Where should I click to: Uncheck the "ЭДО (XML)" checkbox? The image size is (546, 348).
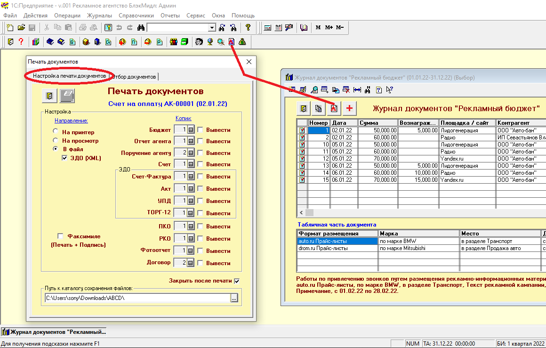tap(65, 158)
